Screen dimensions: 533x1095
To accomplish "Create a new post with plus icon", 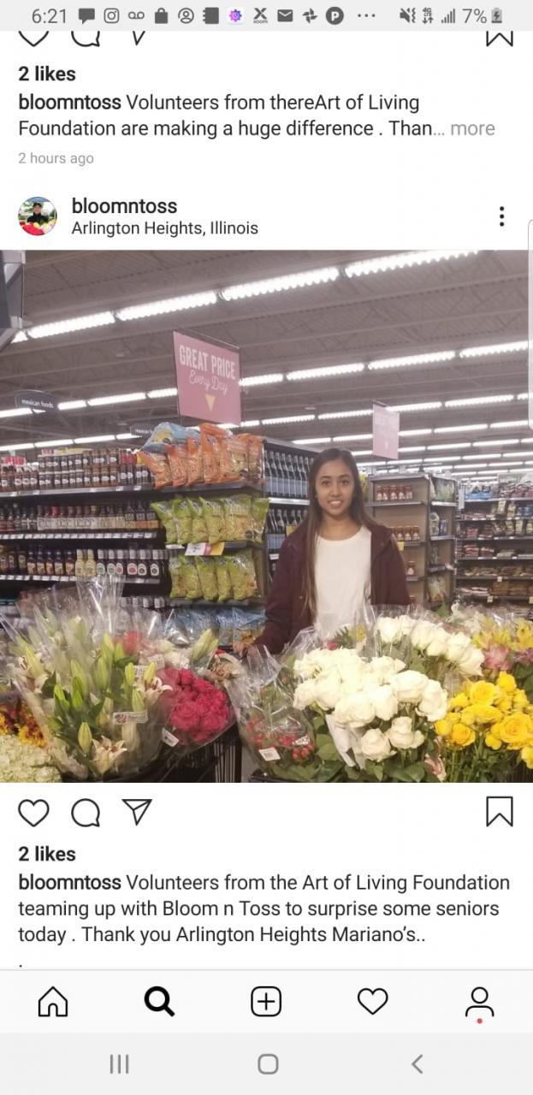I will [266, 1001].
